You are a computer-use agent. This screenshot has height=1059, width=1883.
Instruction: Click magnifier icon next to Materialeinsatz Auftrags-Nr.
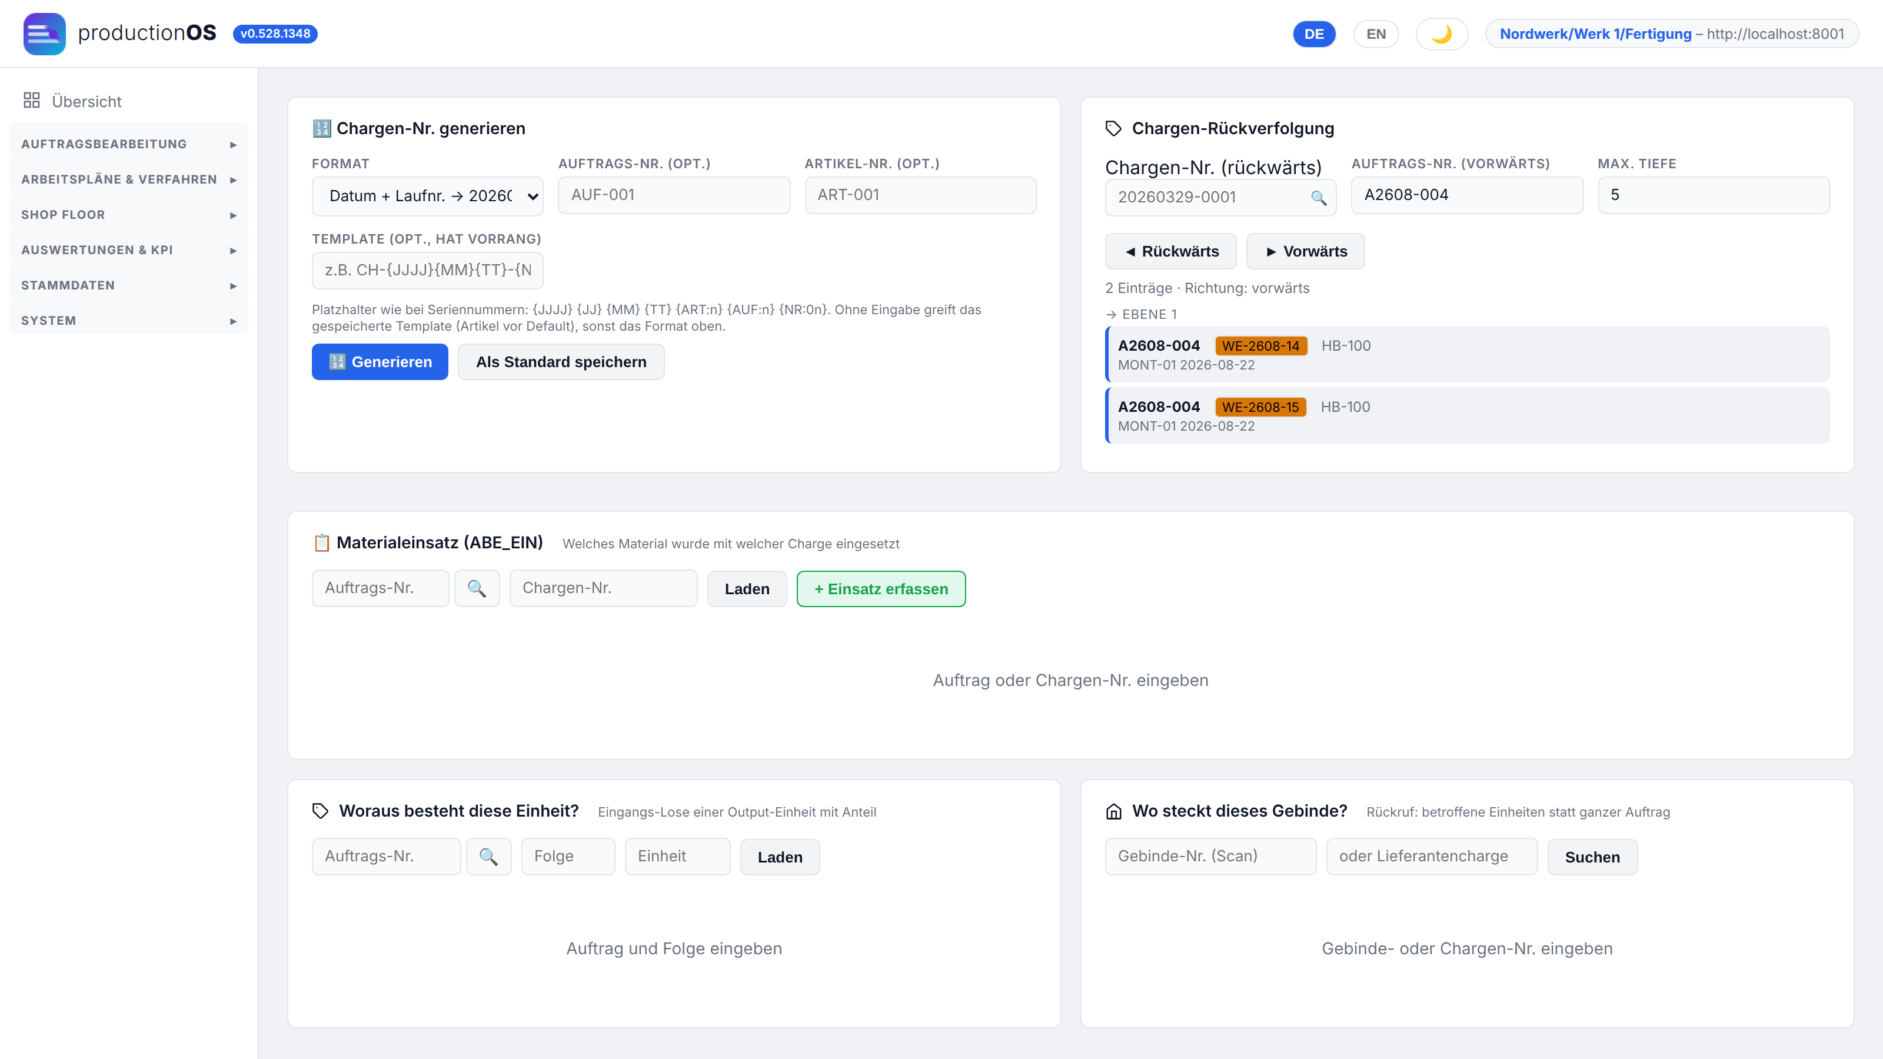click(x=477, y=588)
